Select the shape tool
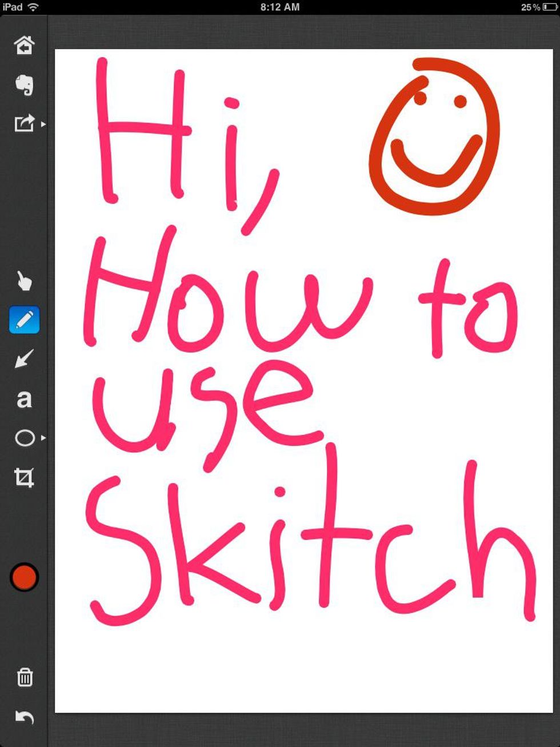Viewport: 560px width, 747px height. (24, 437)
